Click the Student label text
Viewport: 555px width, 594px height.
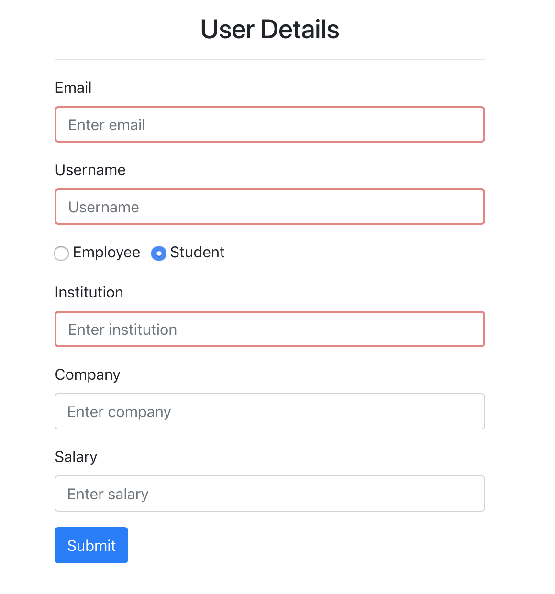(197, 253)
